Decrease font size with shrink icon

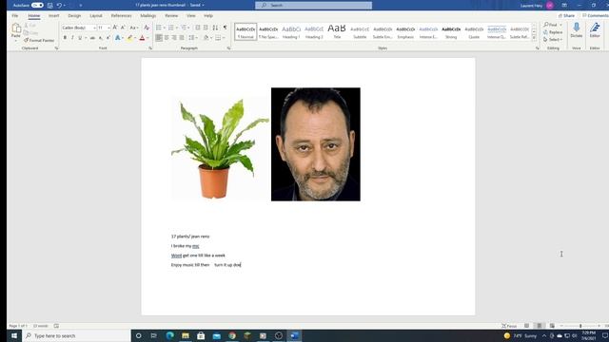click(123, 28)
